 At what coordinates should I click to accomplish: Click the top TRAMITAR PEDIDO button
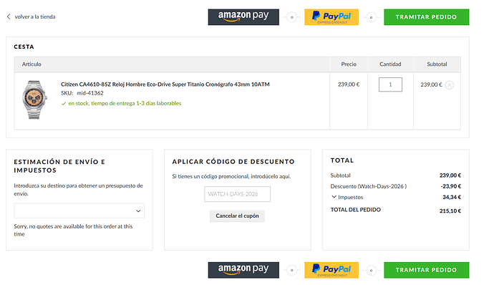pyautogui.click(x=426, y=17)
